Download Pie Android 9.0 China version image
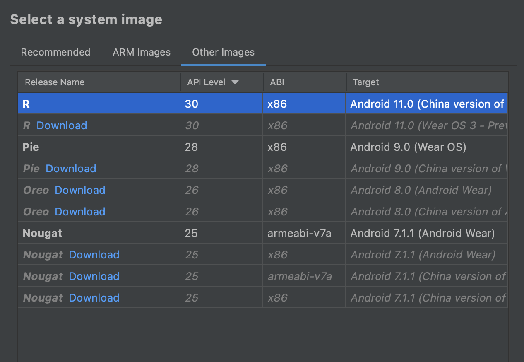The image size is (524, 362). point(71,169)
